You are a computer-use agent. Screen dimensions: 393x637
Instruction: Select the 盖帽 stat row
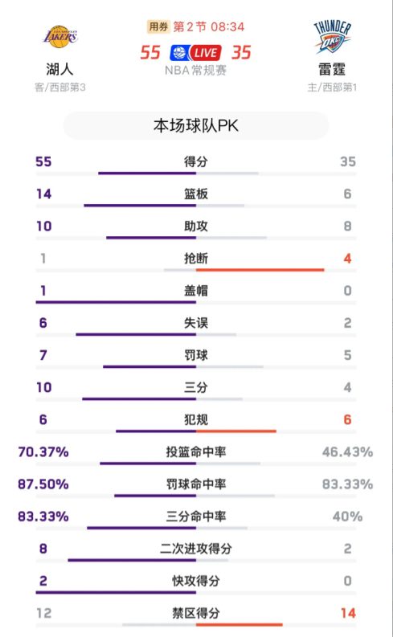[x=196, y=294]
